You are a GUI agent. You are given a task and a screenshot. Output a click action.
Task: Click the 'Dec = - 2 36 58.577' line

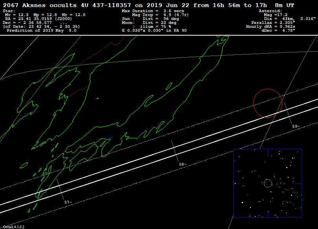(x=27, y=23)
